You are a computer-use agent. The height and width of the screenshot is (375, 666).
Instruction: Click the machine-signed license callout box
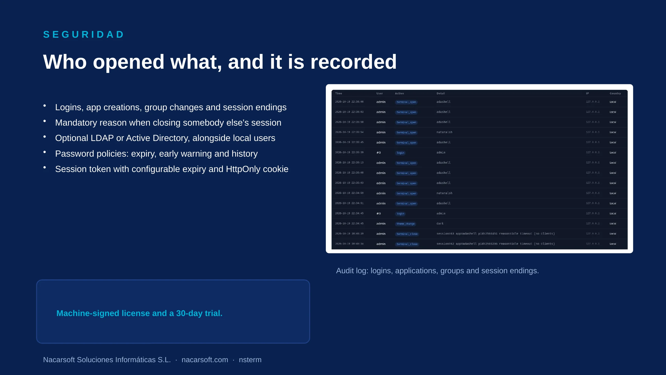(173, 312)
